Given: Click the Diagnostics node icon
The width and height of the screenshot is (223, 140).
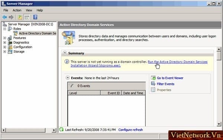Looking at the screenshot, I should [x=10, y=42].
